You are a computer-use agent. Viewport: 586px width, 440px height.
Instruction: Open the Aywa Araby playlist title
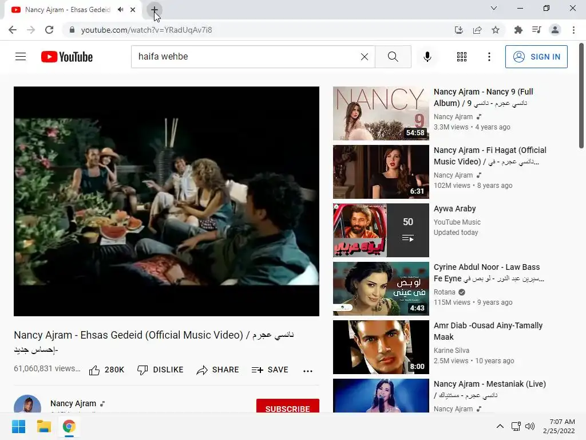point(455,209)
